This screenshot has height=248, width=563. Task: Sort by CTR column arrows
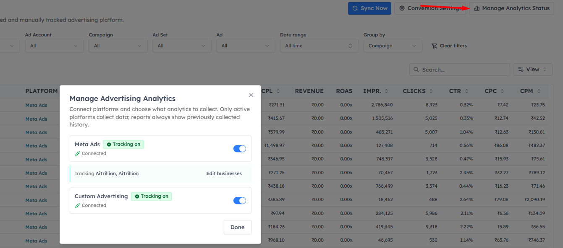pos(466,91)
